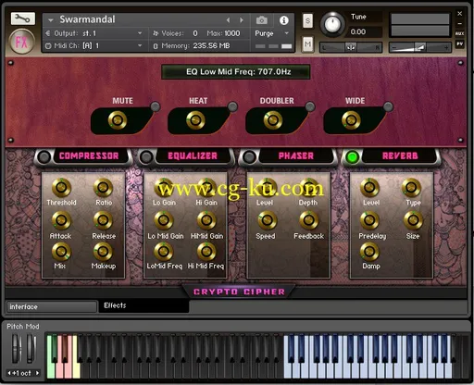The image size is (474, 385).
Task: Open the wrench instrument options icon
Action: pyautogui.click(x=23, y=19)
